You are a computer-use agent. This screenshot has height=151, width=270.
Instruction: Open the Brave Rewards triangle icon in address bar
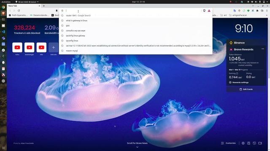click(209, 10)
